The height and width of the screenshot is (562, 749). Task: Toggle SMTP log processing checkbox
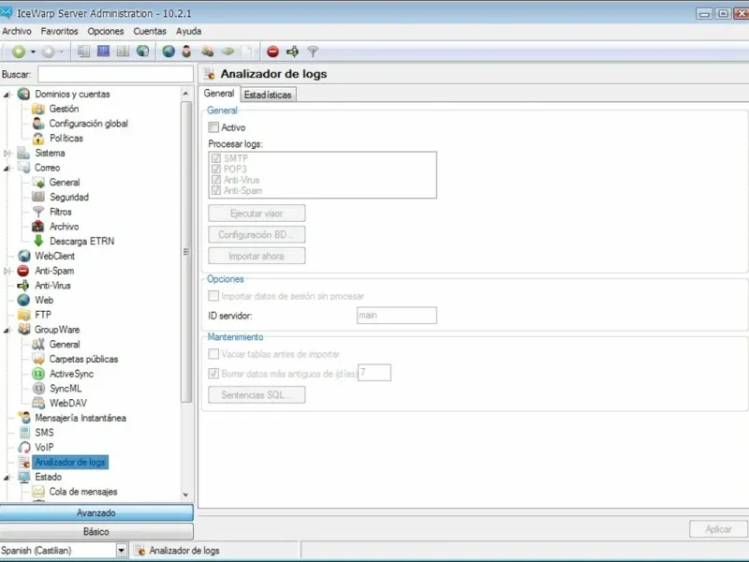216,158
